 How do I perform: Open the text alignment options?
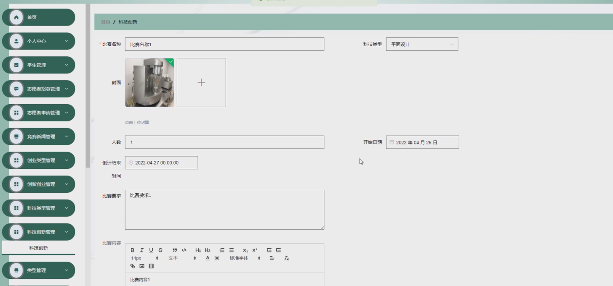tap(272, 258)
